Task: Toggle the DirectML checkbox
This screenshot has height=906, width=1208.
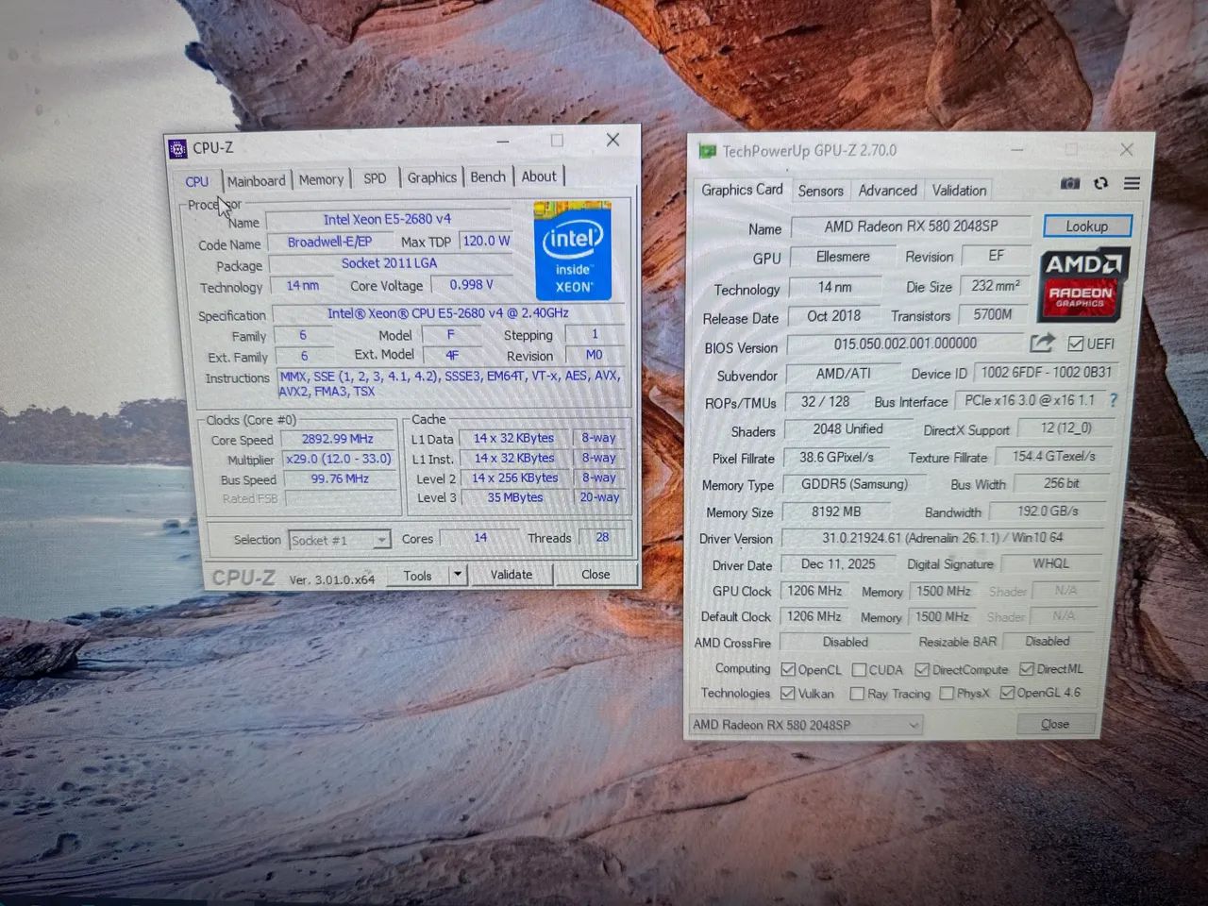Action: (x=1027, y=668)
